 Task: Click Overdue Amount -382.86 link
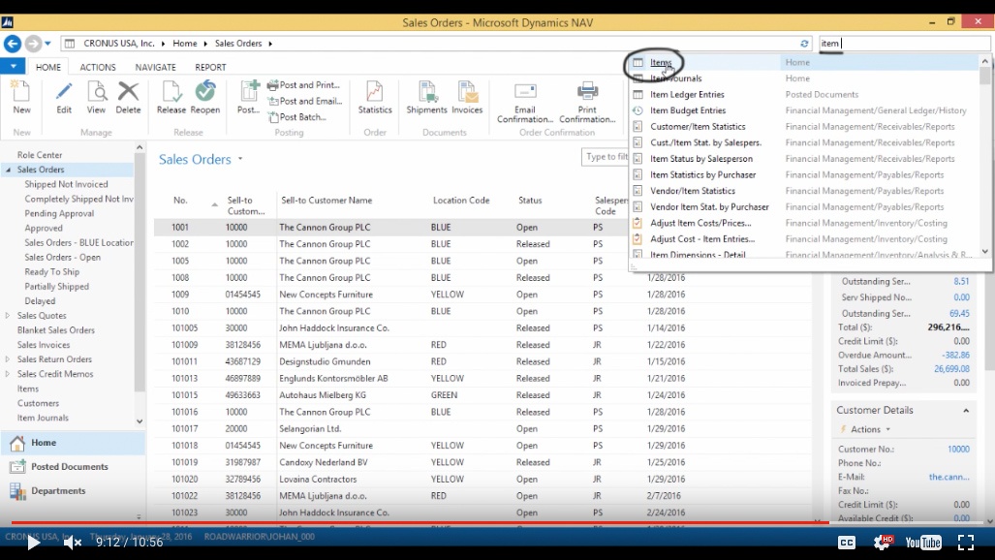point(955,355)
